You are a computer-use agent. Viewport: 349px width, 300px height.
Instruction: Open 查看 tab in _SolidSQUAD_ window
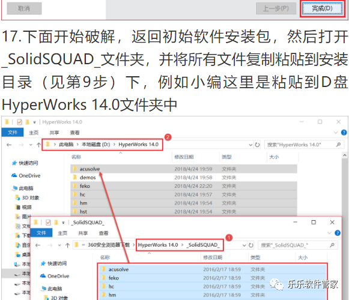(103, 233)
